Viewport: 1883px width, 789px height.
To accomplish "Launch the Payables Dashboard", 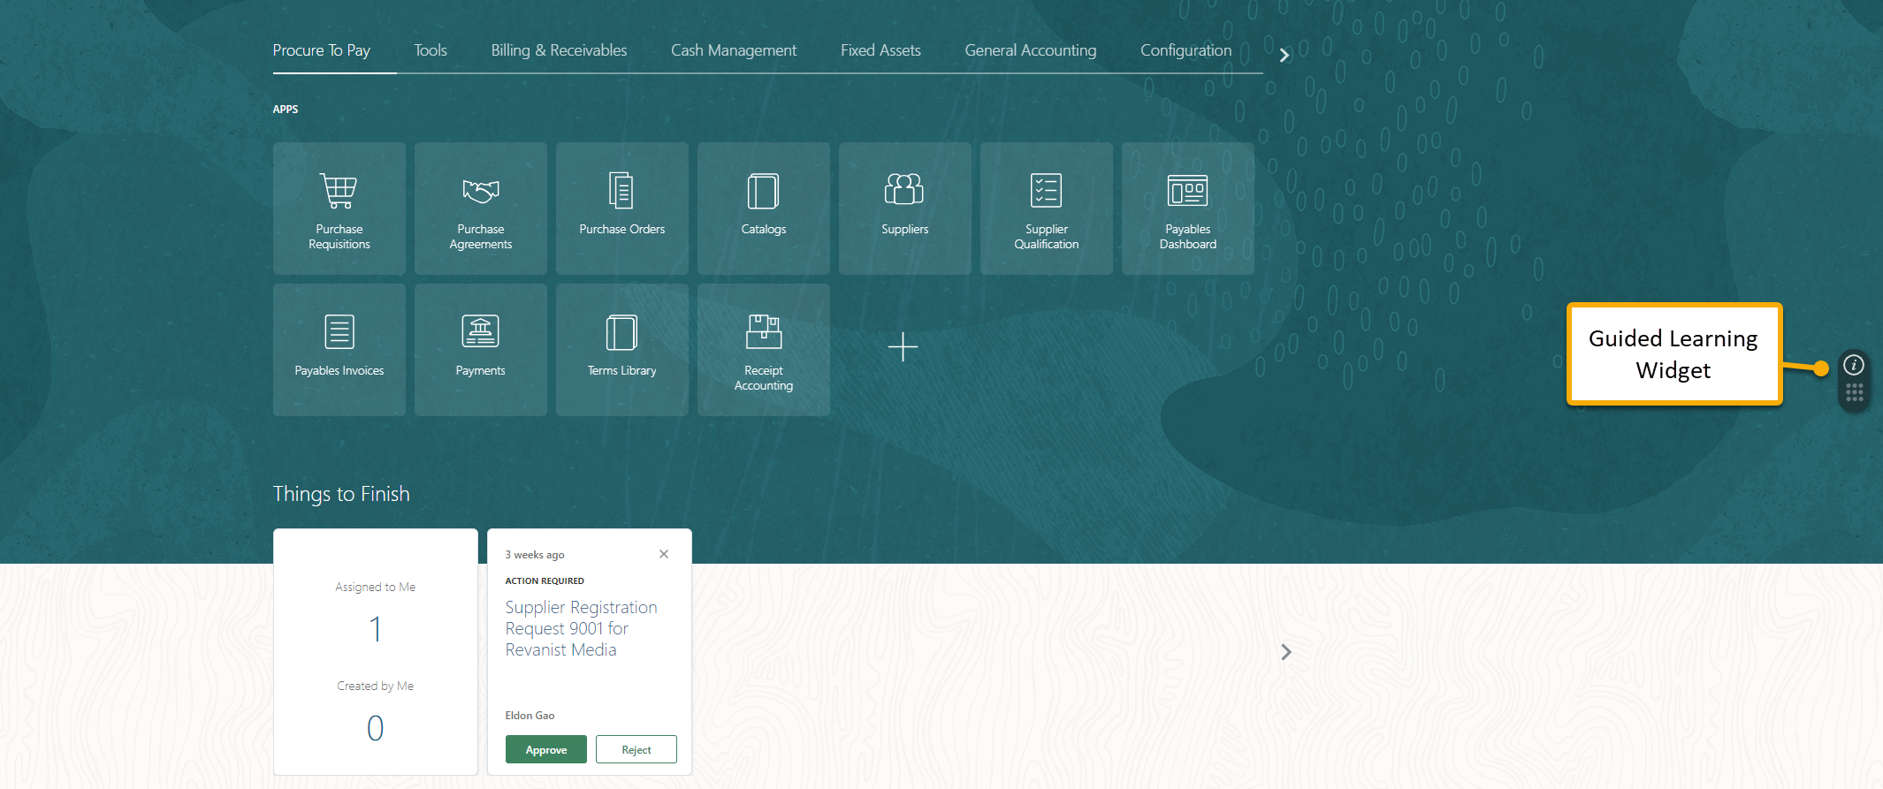I will tap(1187, 209).
